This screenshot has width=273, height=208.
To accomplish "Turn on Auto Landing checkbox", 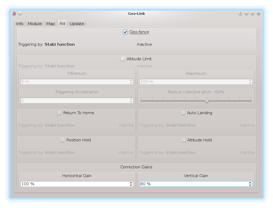I will (183, 113).
